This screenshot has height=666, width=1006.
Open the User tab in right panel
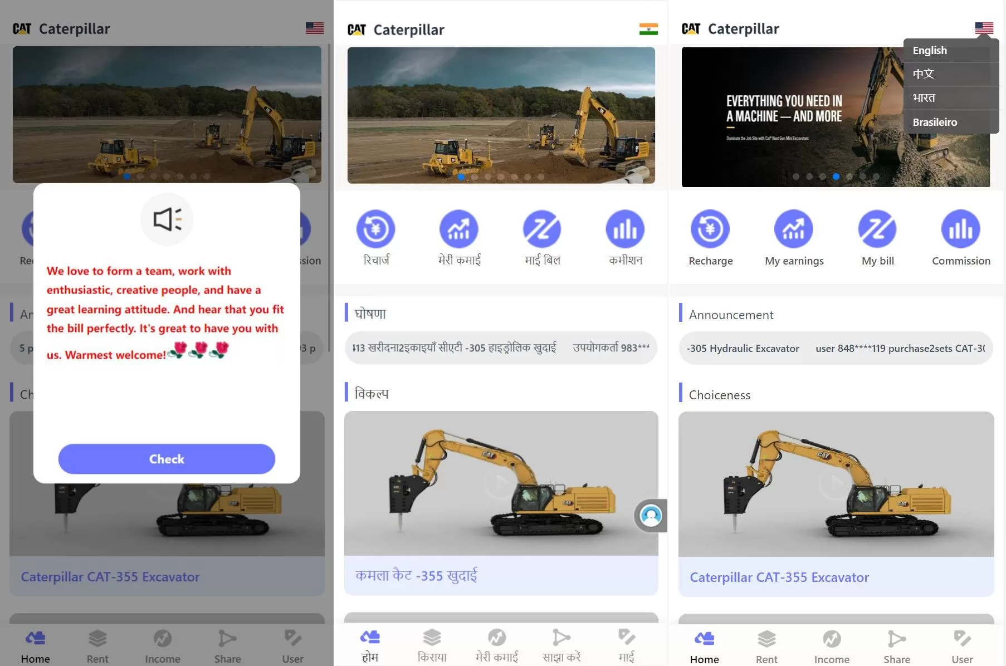[x=962, y=646]
